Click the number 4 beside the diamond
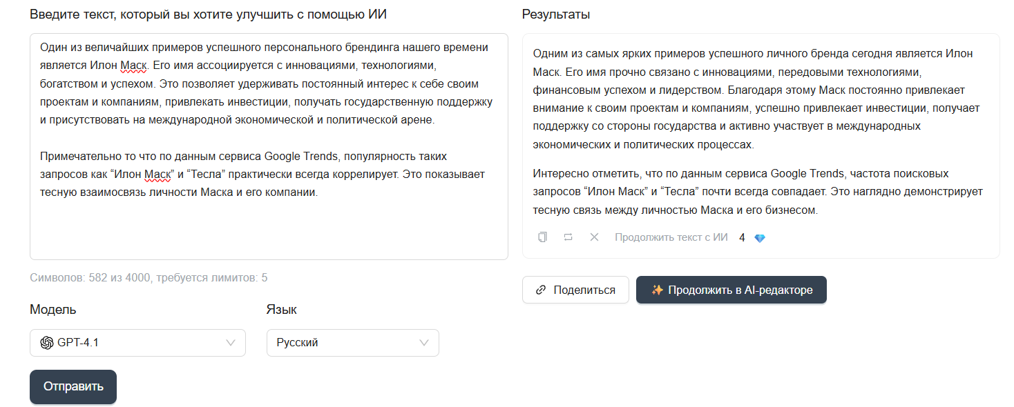This screenshot has height=407, width=1014. [x=742, y=238]
